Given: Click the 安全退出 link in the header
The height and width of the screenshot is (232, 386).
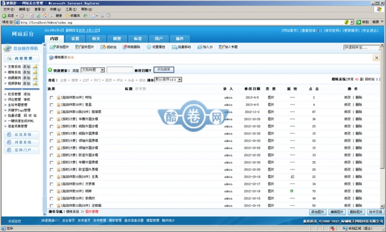Looking at the screenshot, I should tap(370, 31).
